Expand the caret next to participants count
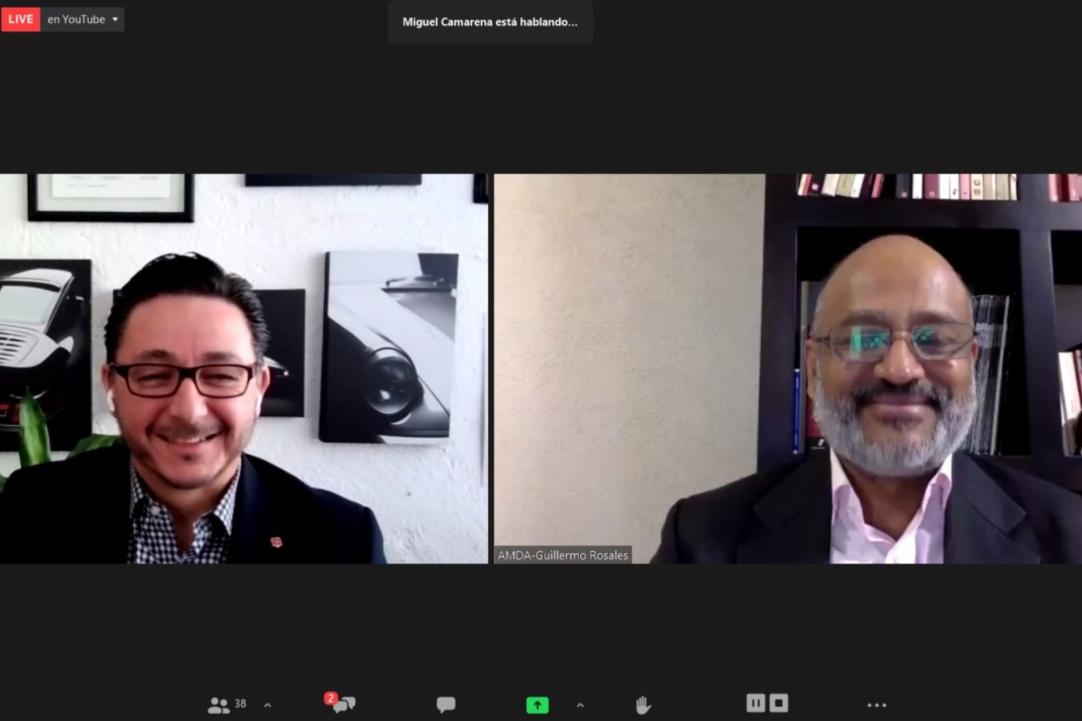The image size is (1082, 721). 268,705
